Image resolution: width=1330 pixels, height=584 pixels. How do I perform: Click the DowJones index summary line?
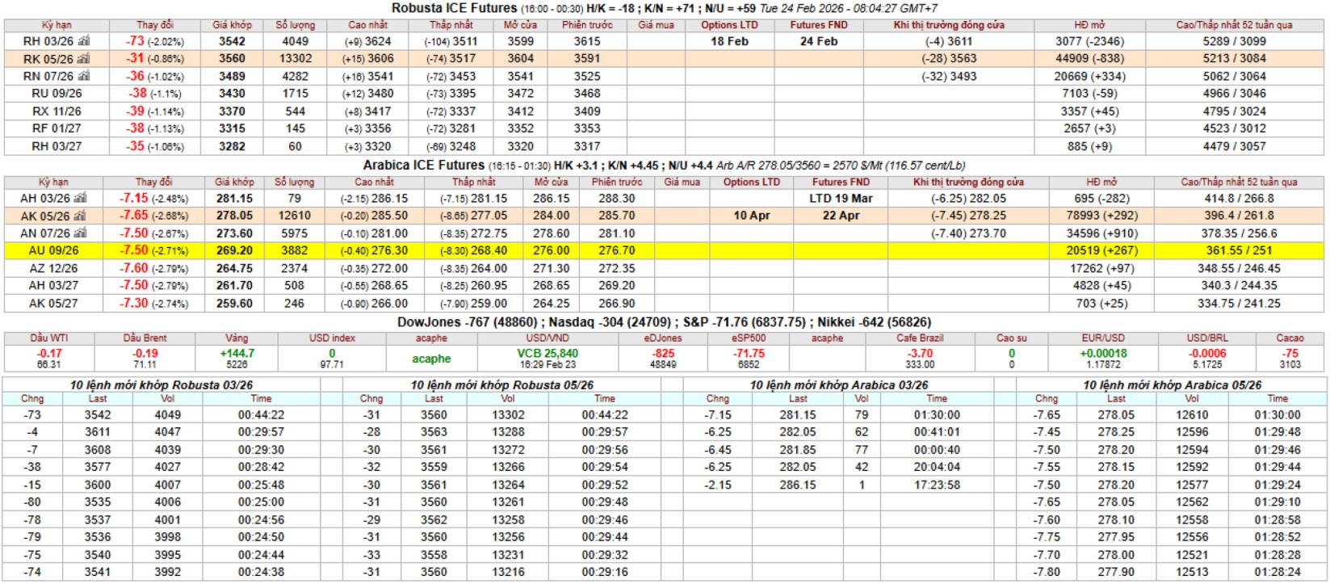pos(467,321)
